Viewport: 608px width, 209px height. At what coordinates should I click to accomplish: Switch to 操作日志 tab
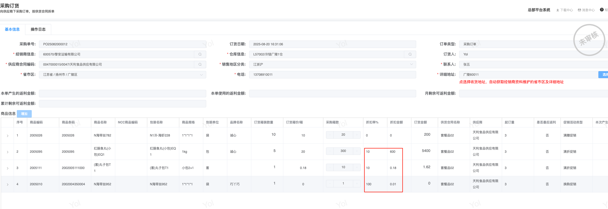click(x=38, y=29)
